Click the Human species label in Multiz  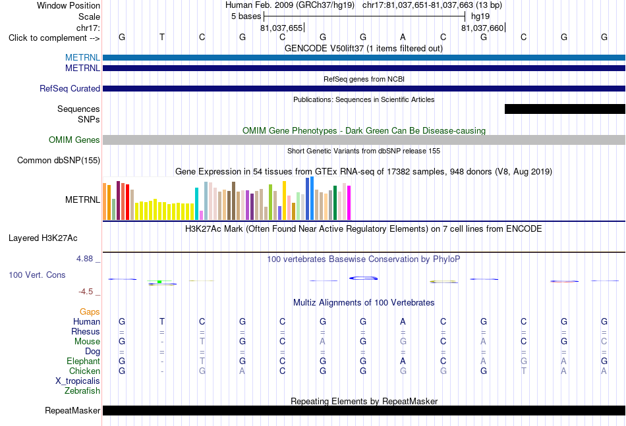tap(86, 321)
